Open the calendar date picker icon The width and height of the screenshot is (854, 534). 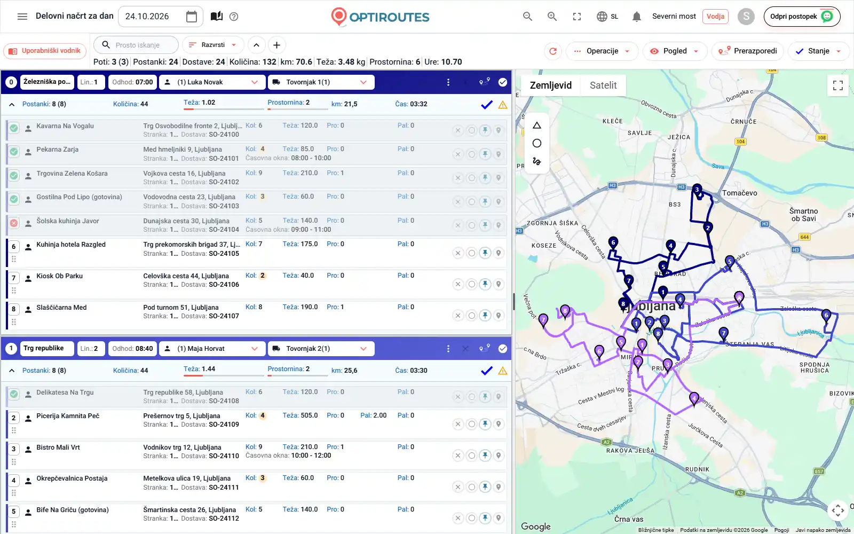tap(191, 17)
